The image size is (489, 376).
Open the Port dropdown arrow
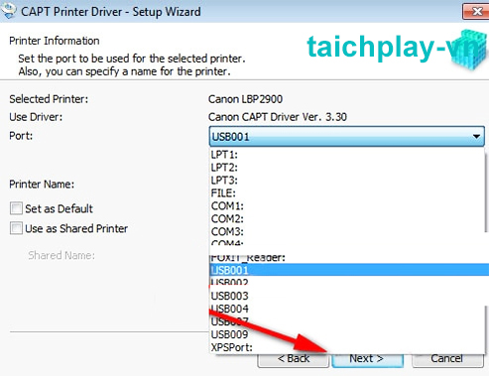click(x=476, y=136)
